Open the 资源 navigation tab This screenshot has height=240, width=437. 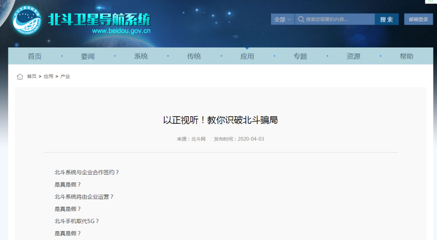354,56
